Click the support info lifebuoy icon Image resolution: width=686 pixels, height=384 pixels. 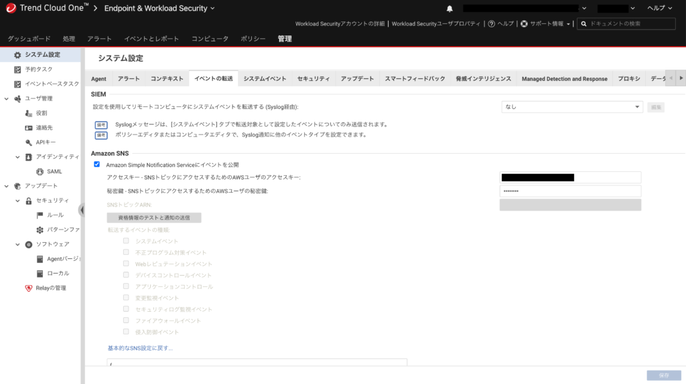pos(524,23)
